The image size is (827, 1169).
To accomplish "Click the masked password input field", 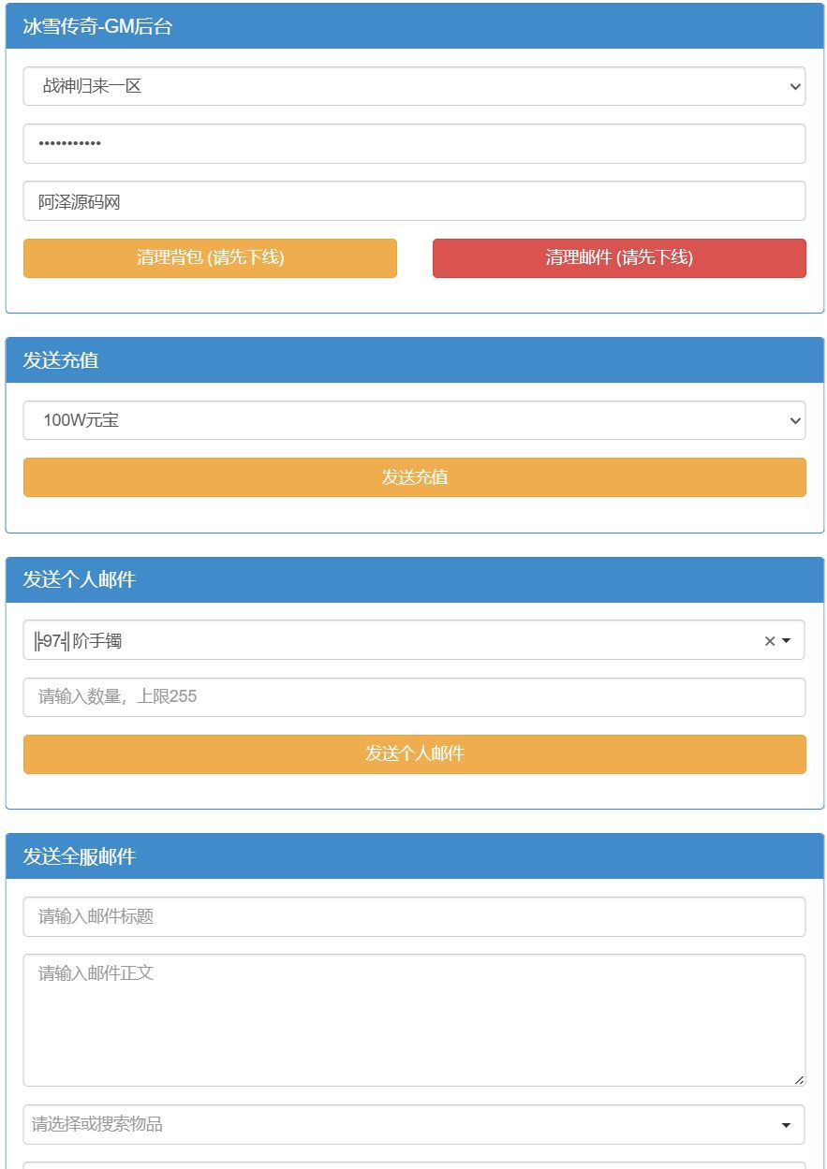I will 413,143.
